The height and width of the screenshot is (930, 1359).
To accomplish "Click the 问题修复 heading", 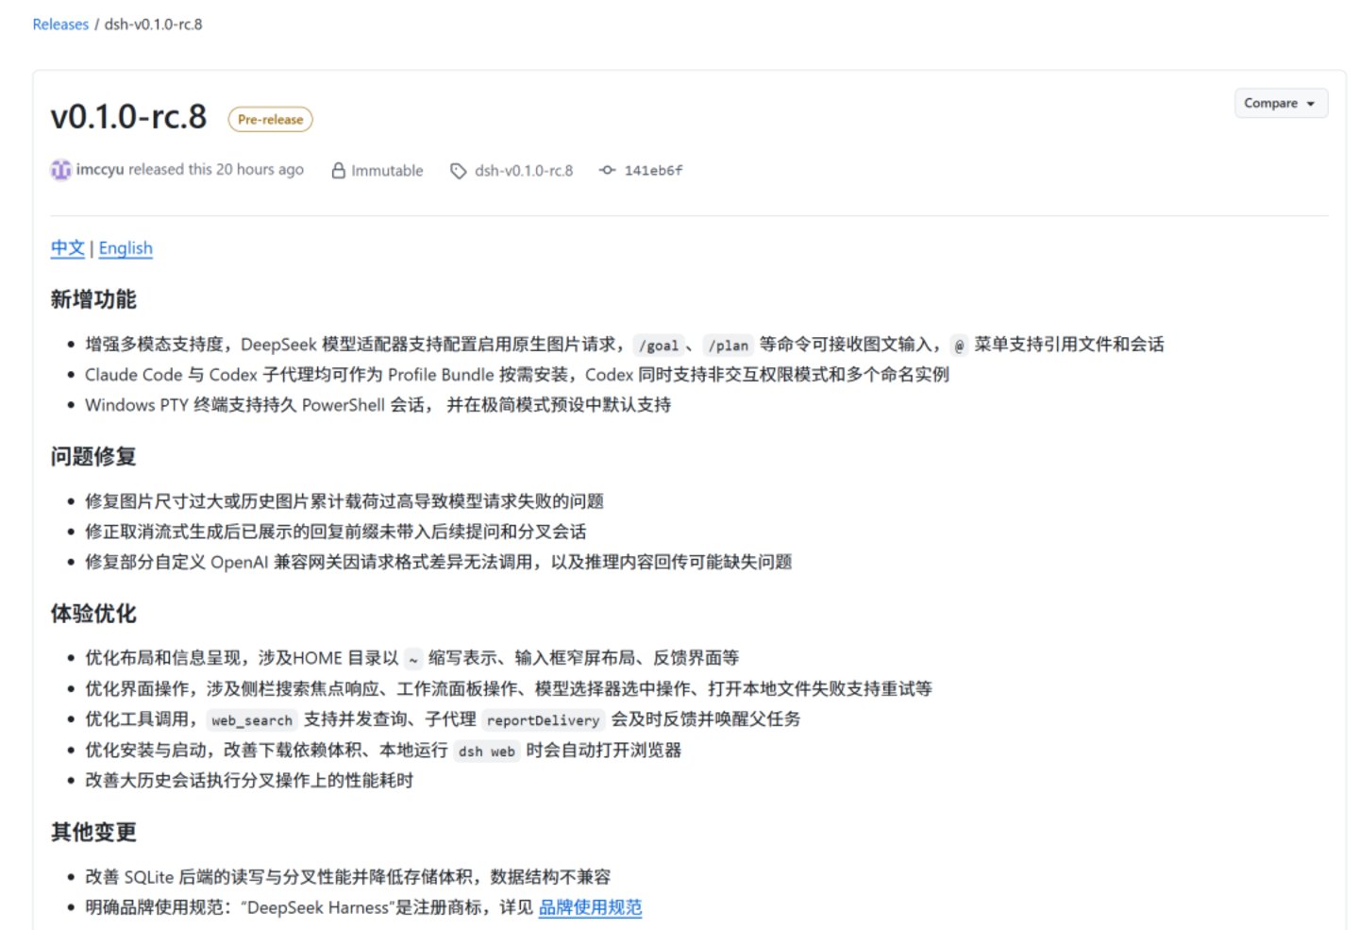I will click(x=93, y=457).
